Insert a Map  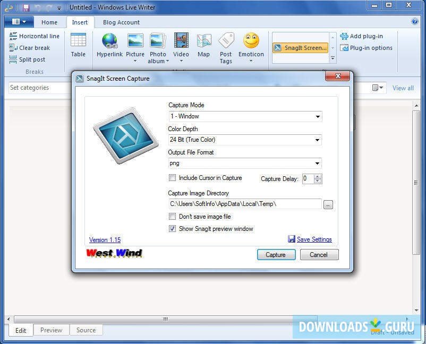[203, 46]
